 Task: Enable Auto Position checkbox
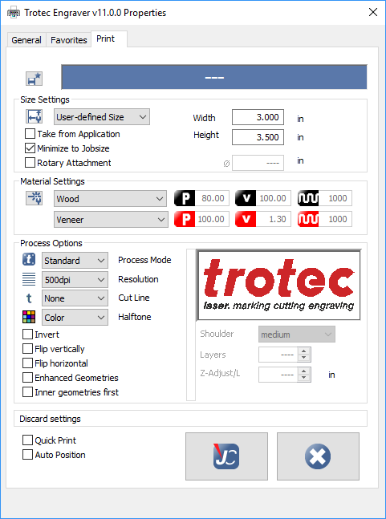(x=27, y=455)
